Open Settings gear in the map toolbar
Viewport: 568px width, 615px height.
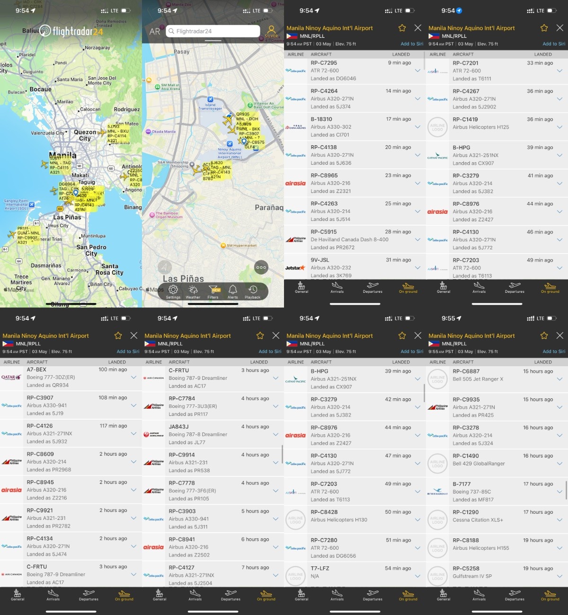click(x=173, y=291)
